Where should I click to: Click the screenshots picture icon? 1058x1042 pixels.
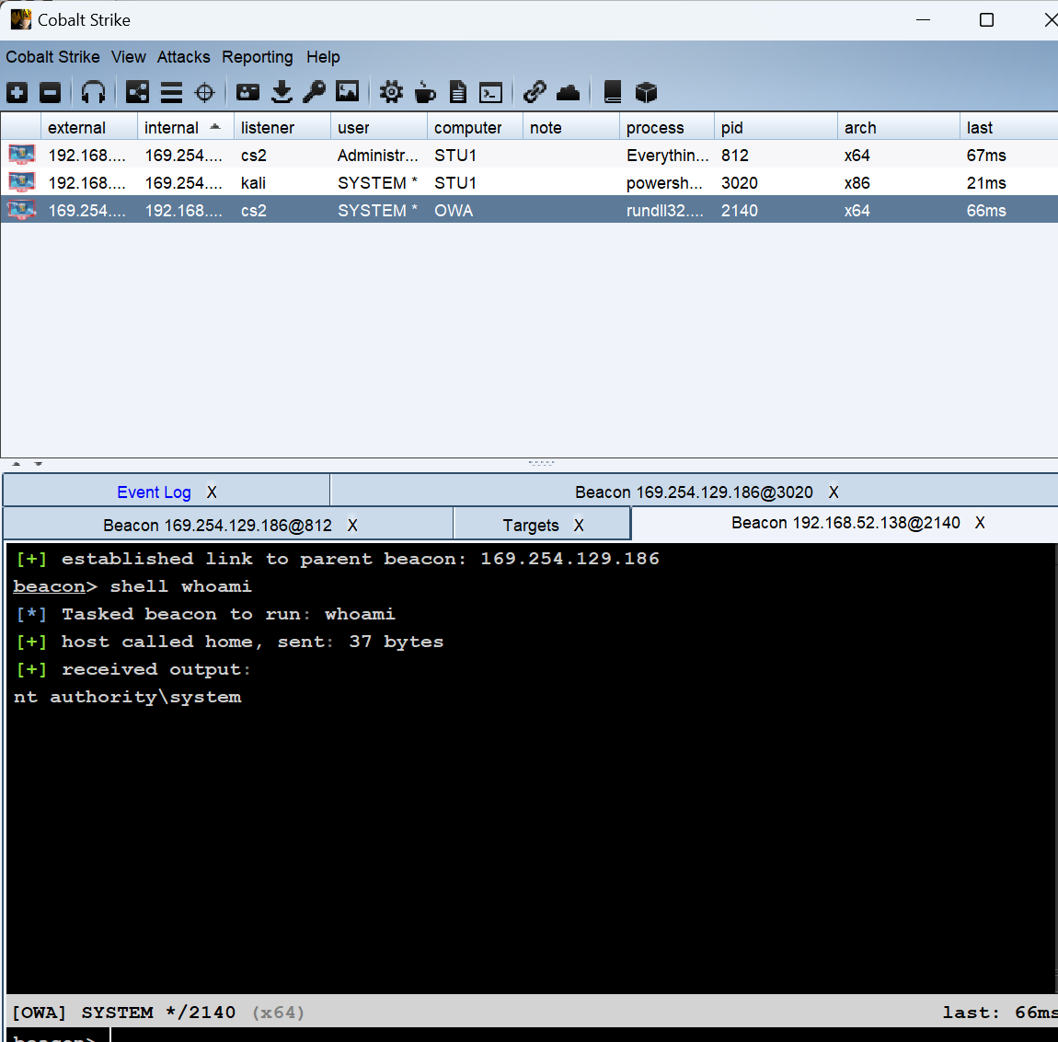click(348, 92)
